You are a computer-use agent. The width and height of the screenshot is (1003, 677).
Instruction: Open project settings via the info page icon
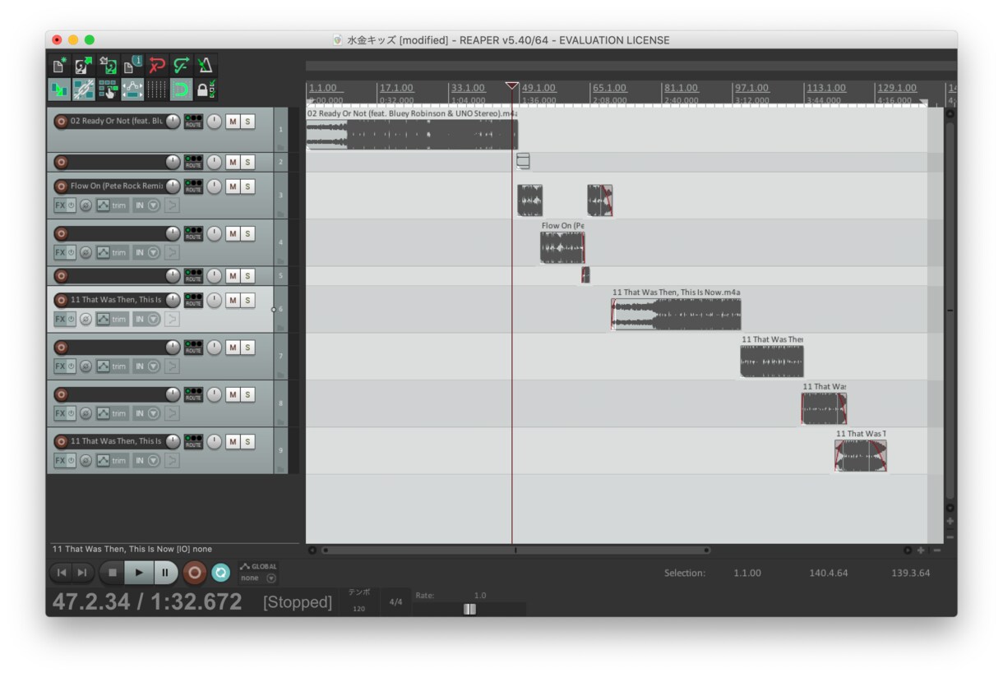[132, 67]
